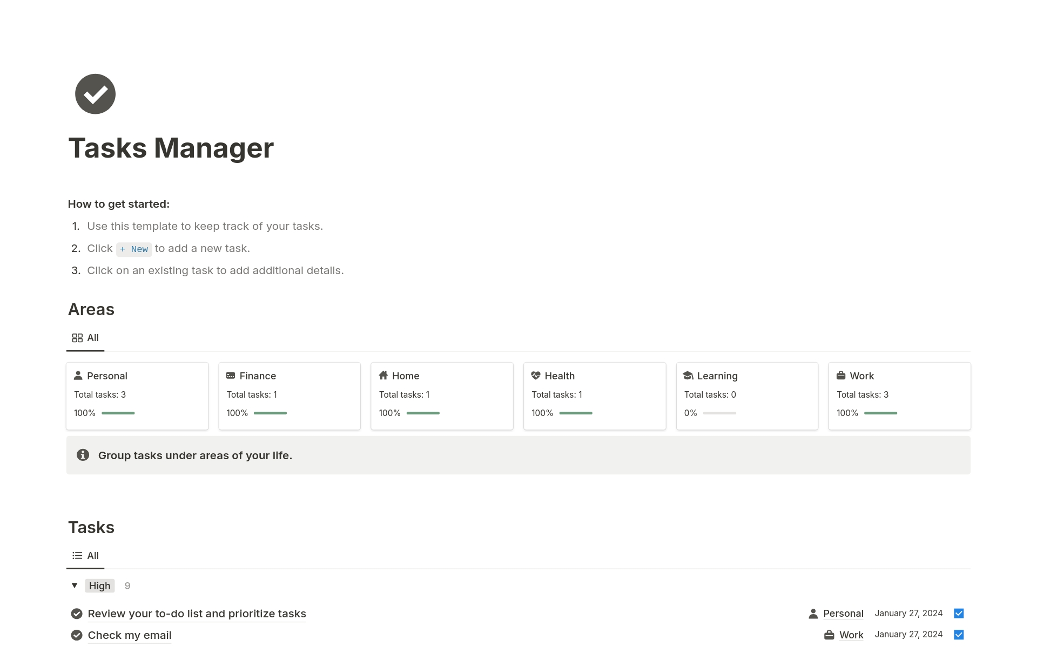Image resolution: width=1037 pixels, height=647 pixels.
Task: Click the Learning graduation cap icon
Action: point(688,376)
